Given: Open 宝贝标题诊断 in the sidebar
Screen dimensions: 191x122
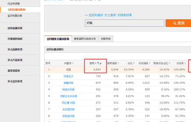Looking at the screenshot, I should coord(15,16).
